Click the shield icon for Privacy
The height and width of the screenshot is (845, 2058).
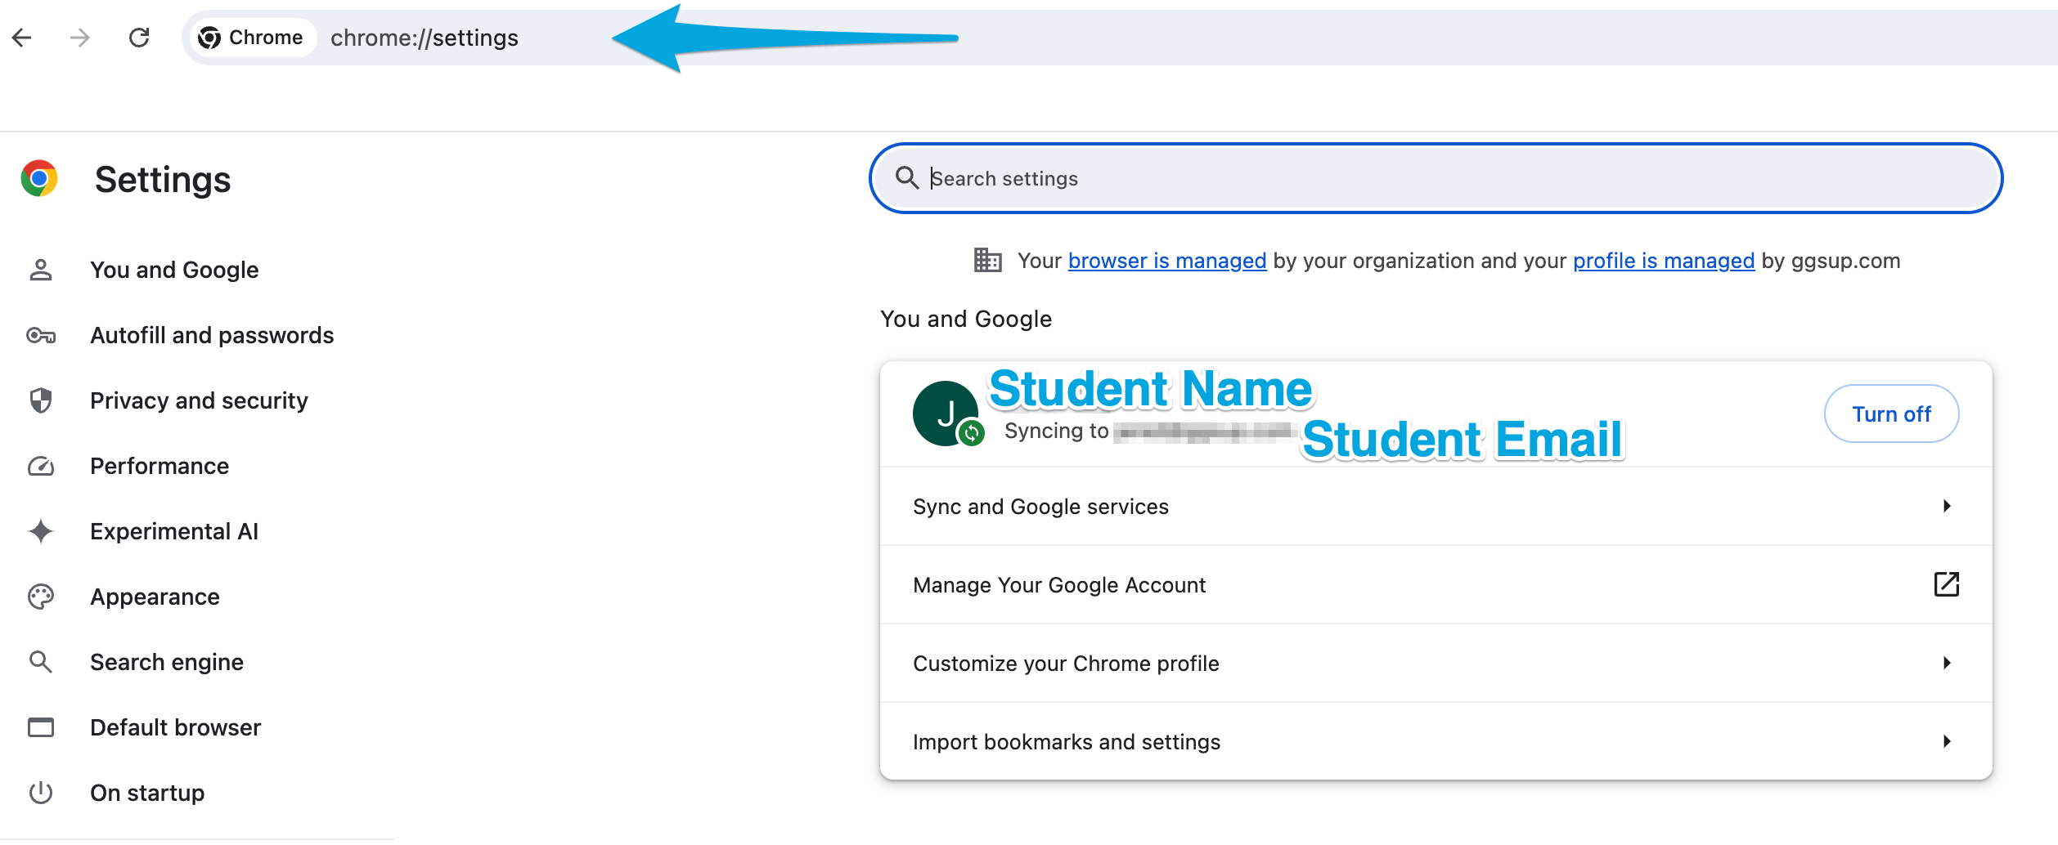point(40,400)
